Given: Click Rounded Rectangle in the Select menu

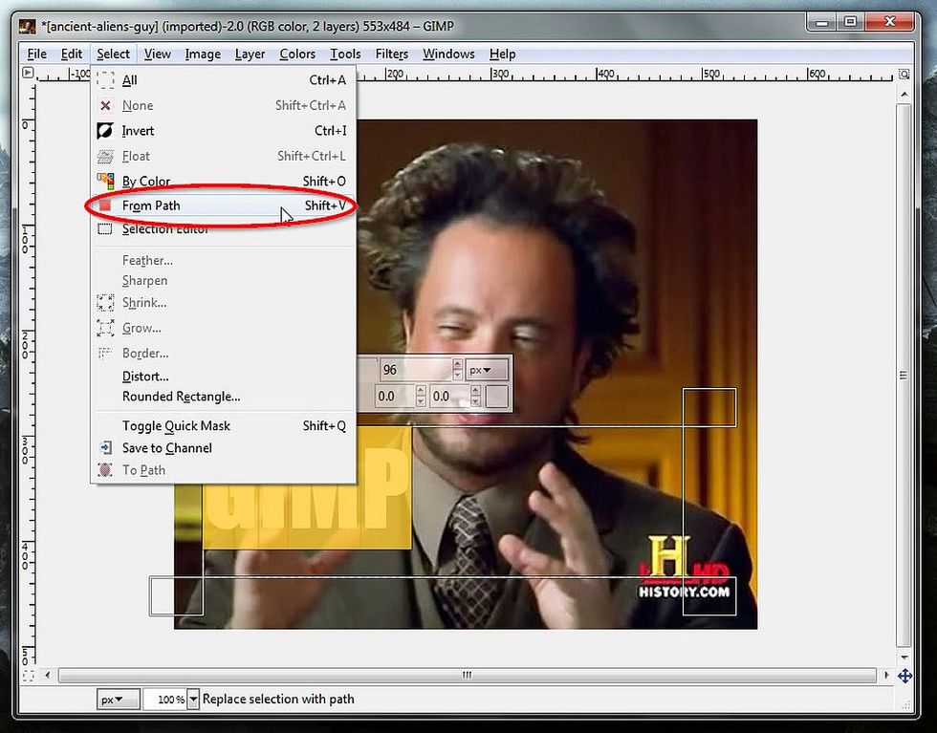Looking at the screenshot, I should coord(181,397).
